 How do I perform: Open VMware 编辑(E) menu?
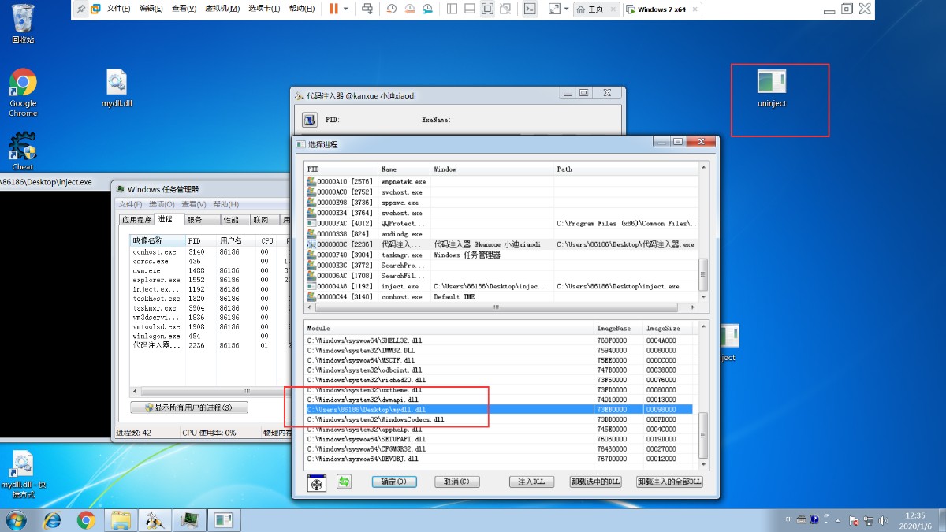coord(151,9)
